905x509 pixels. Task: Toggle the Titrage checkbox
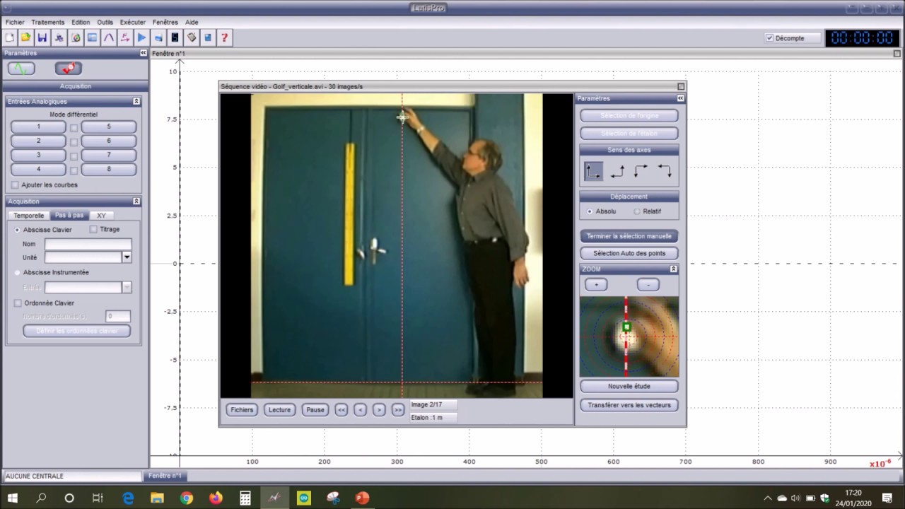click(93, 229)
